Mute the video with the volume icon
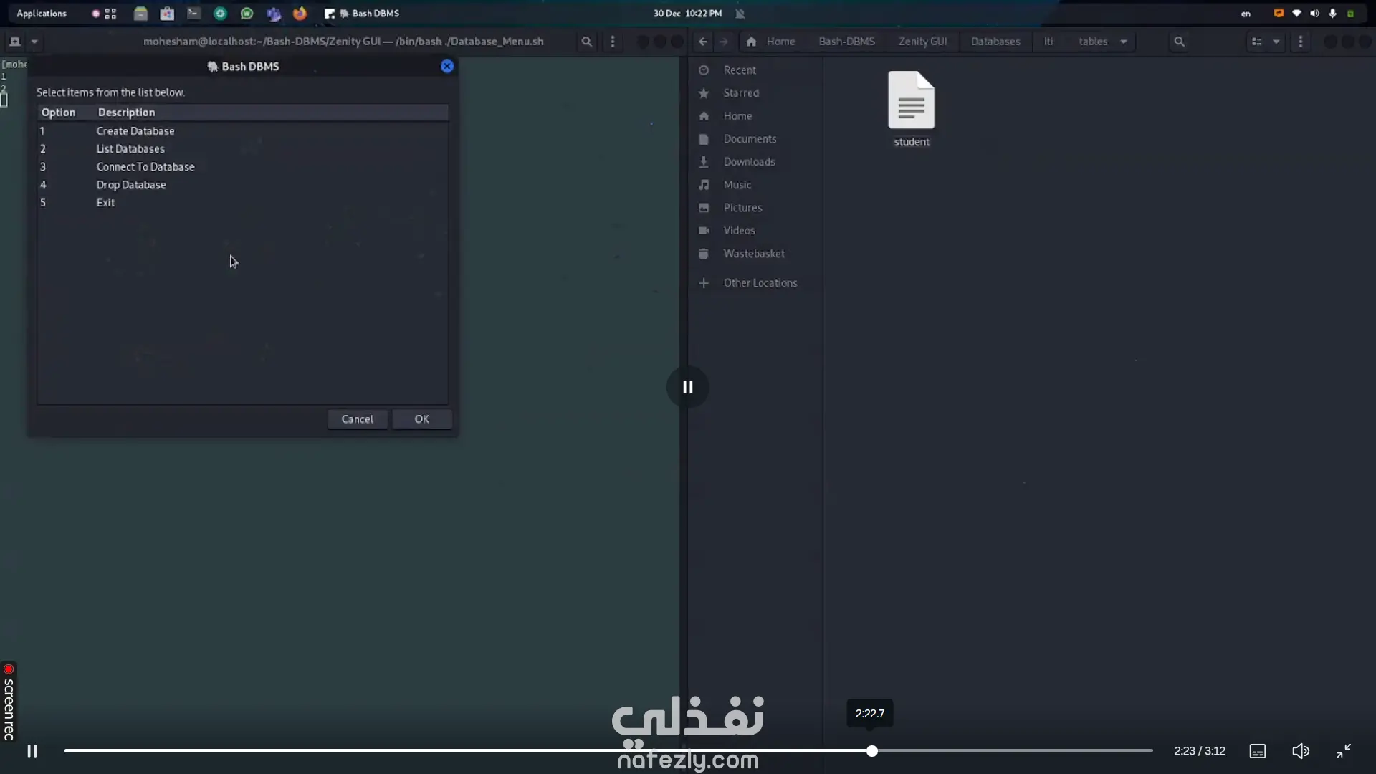 [x=1300, y=751]
